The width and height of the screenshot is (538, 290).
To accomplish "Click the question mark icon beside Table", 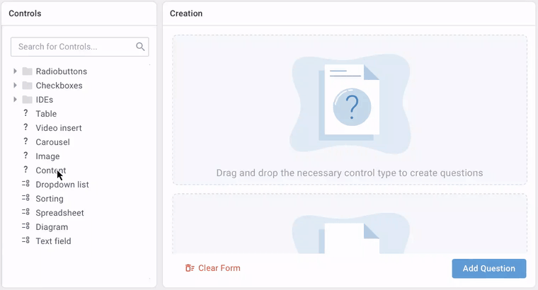I will click(25, 113).
